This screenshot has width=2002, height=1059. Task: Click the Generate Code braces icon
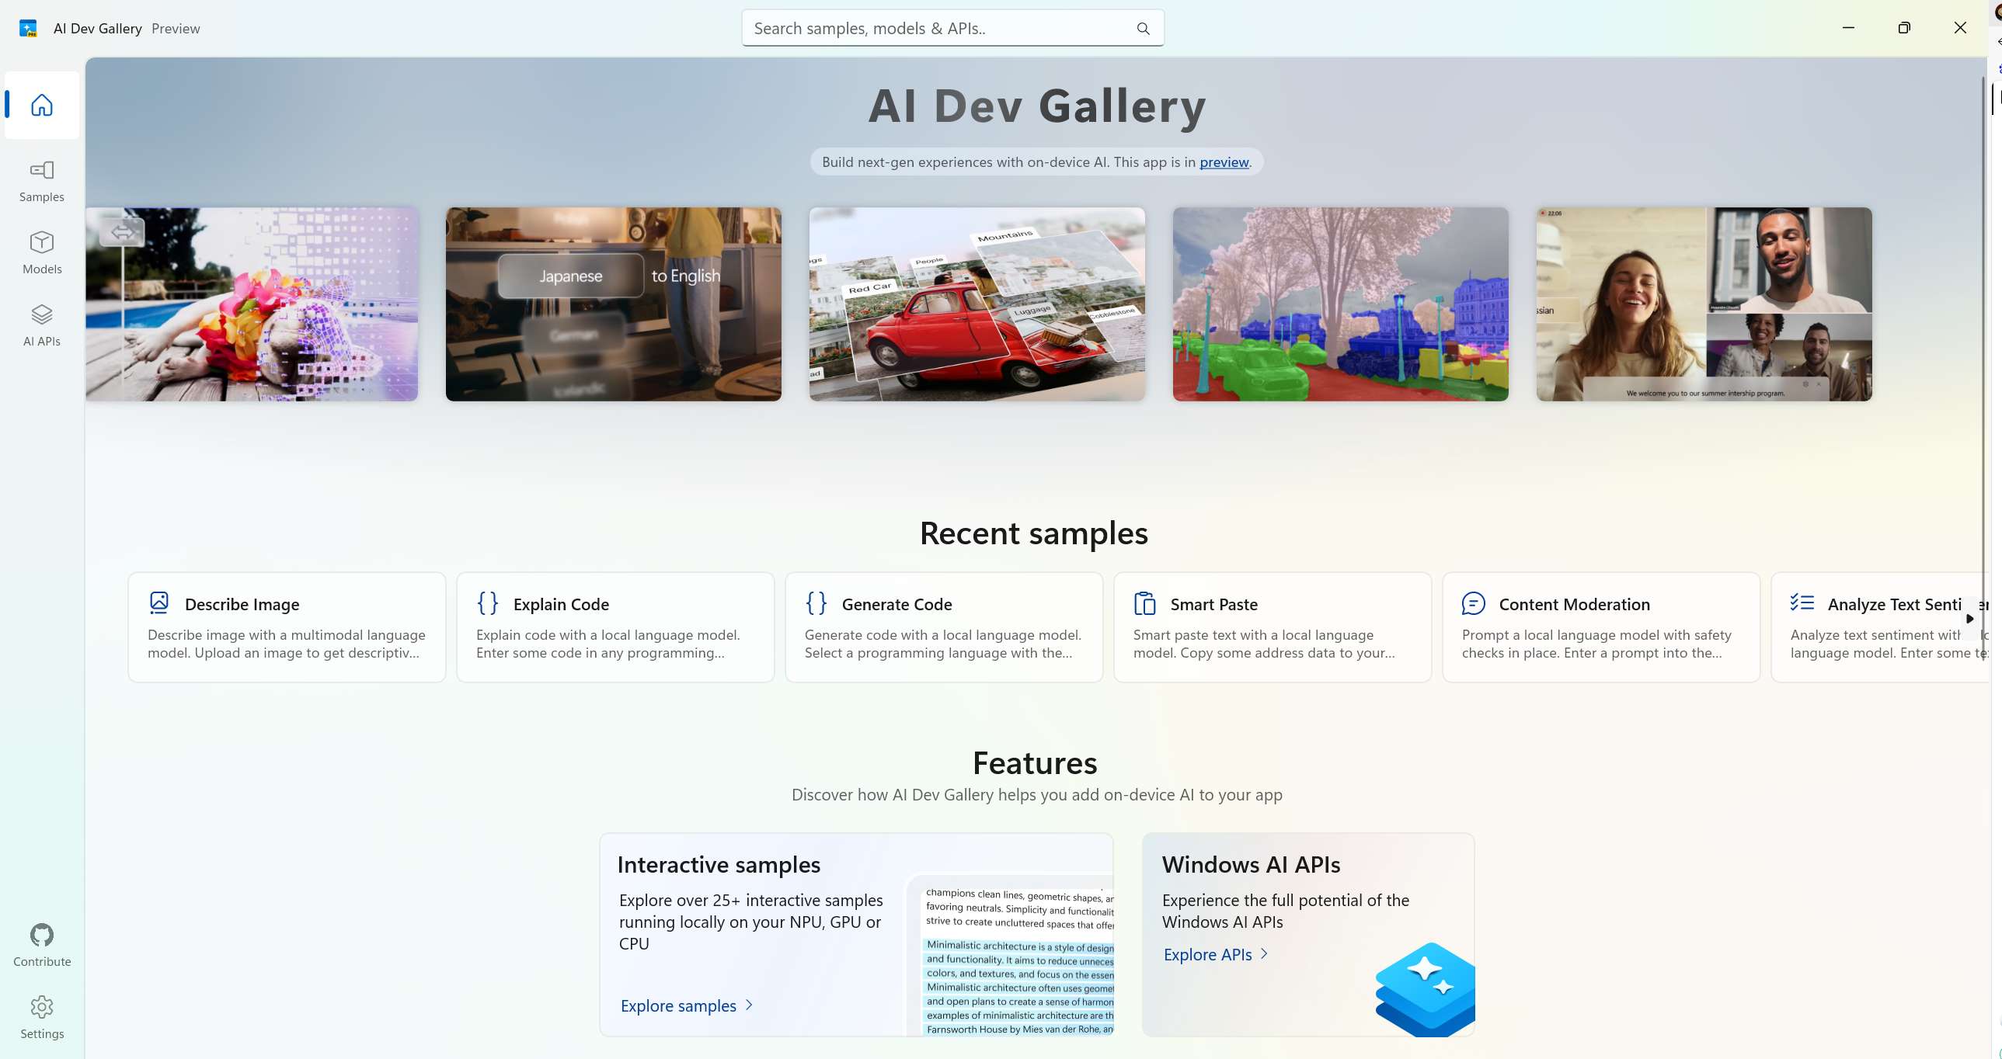pyautogui.click(x=816, y=603)
